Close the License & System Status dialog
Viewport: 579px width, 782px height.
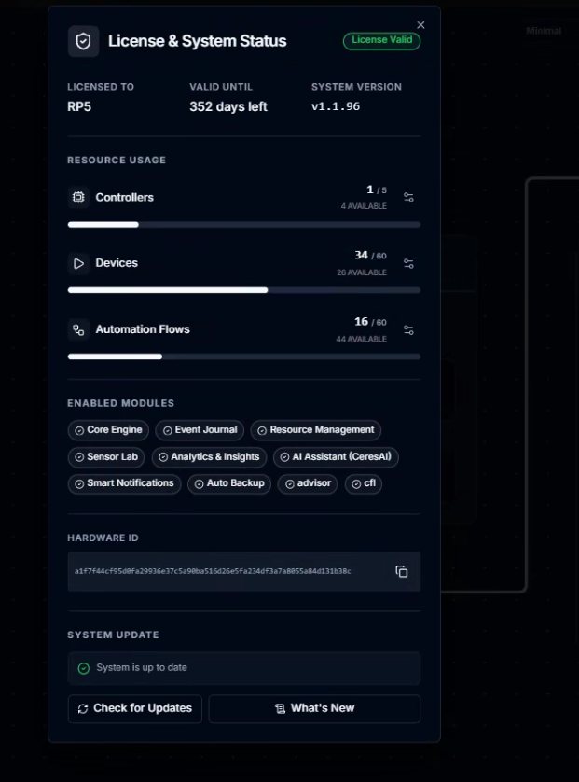click(420, 25)
